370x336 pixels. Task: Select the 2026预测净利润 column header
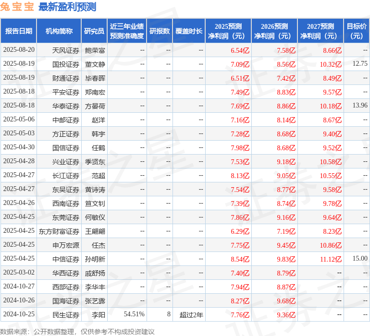274,31
